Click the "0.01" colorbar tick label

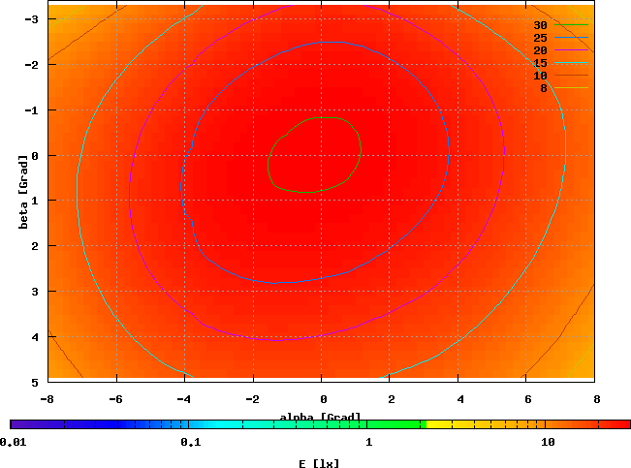click(14, 442)
